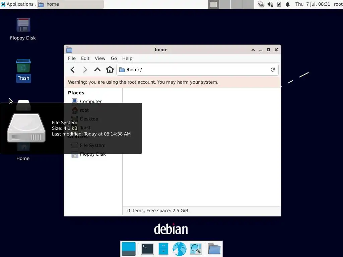Open Application Finder in the dock
The height and width of the screenshot is (257, 343).
(x=196, y=249)
